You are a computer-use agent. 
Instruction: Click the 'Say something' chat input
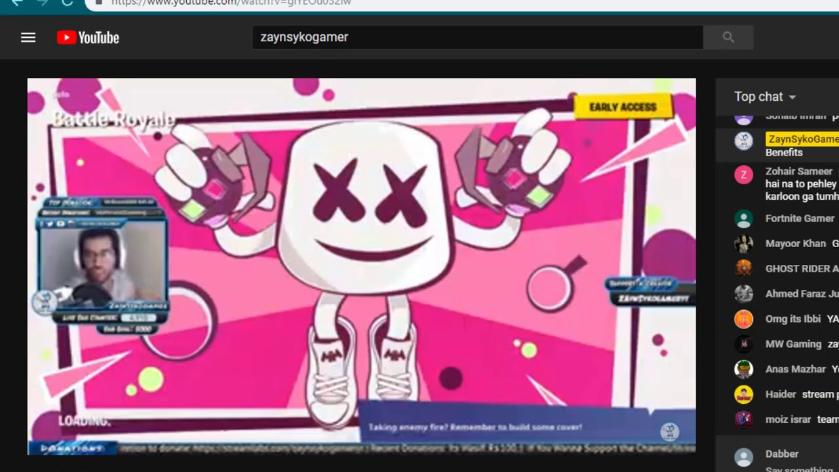799,468
